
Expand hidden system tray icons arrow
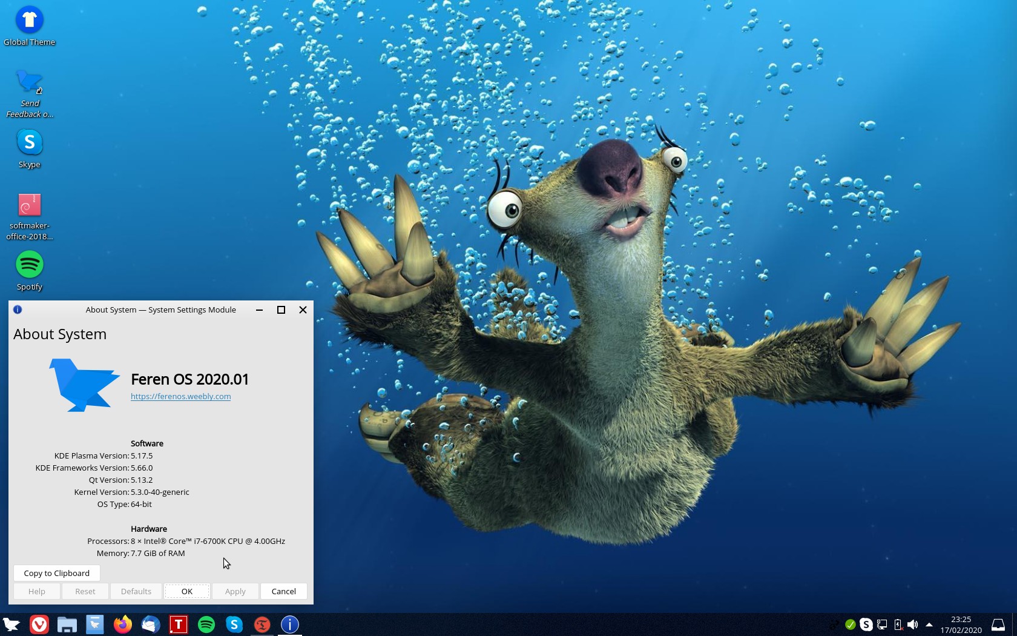point(929,624)
